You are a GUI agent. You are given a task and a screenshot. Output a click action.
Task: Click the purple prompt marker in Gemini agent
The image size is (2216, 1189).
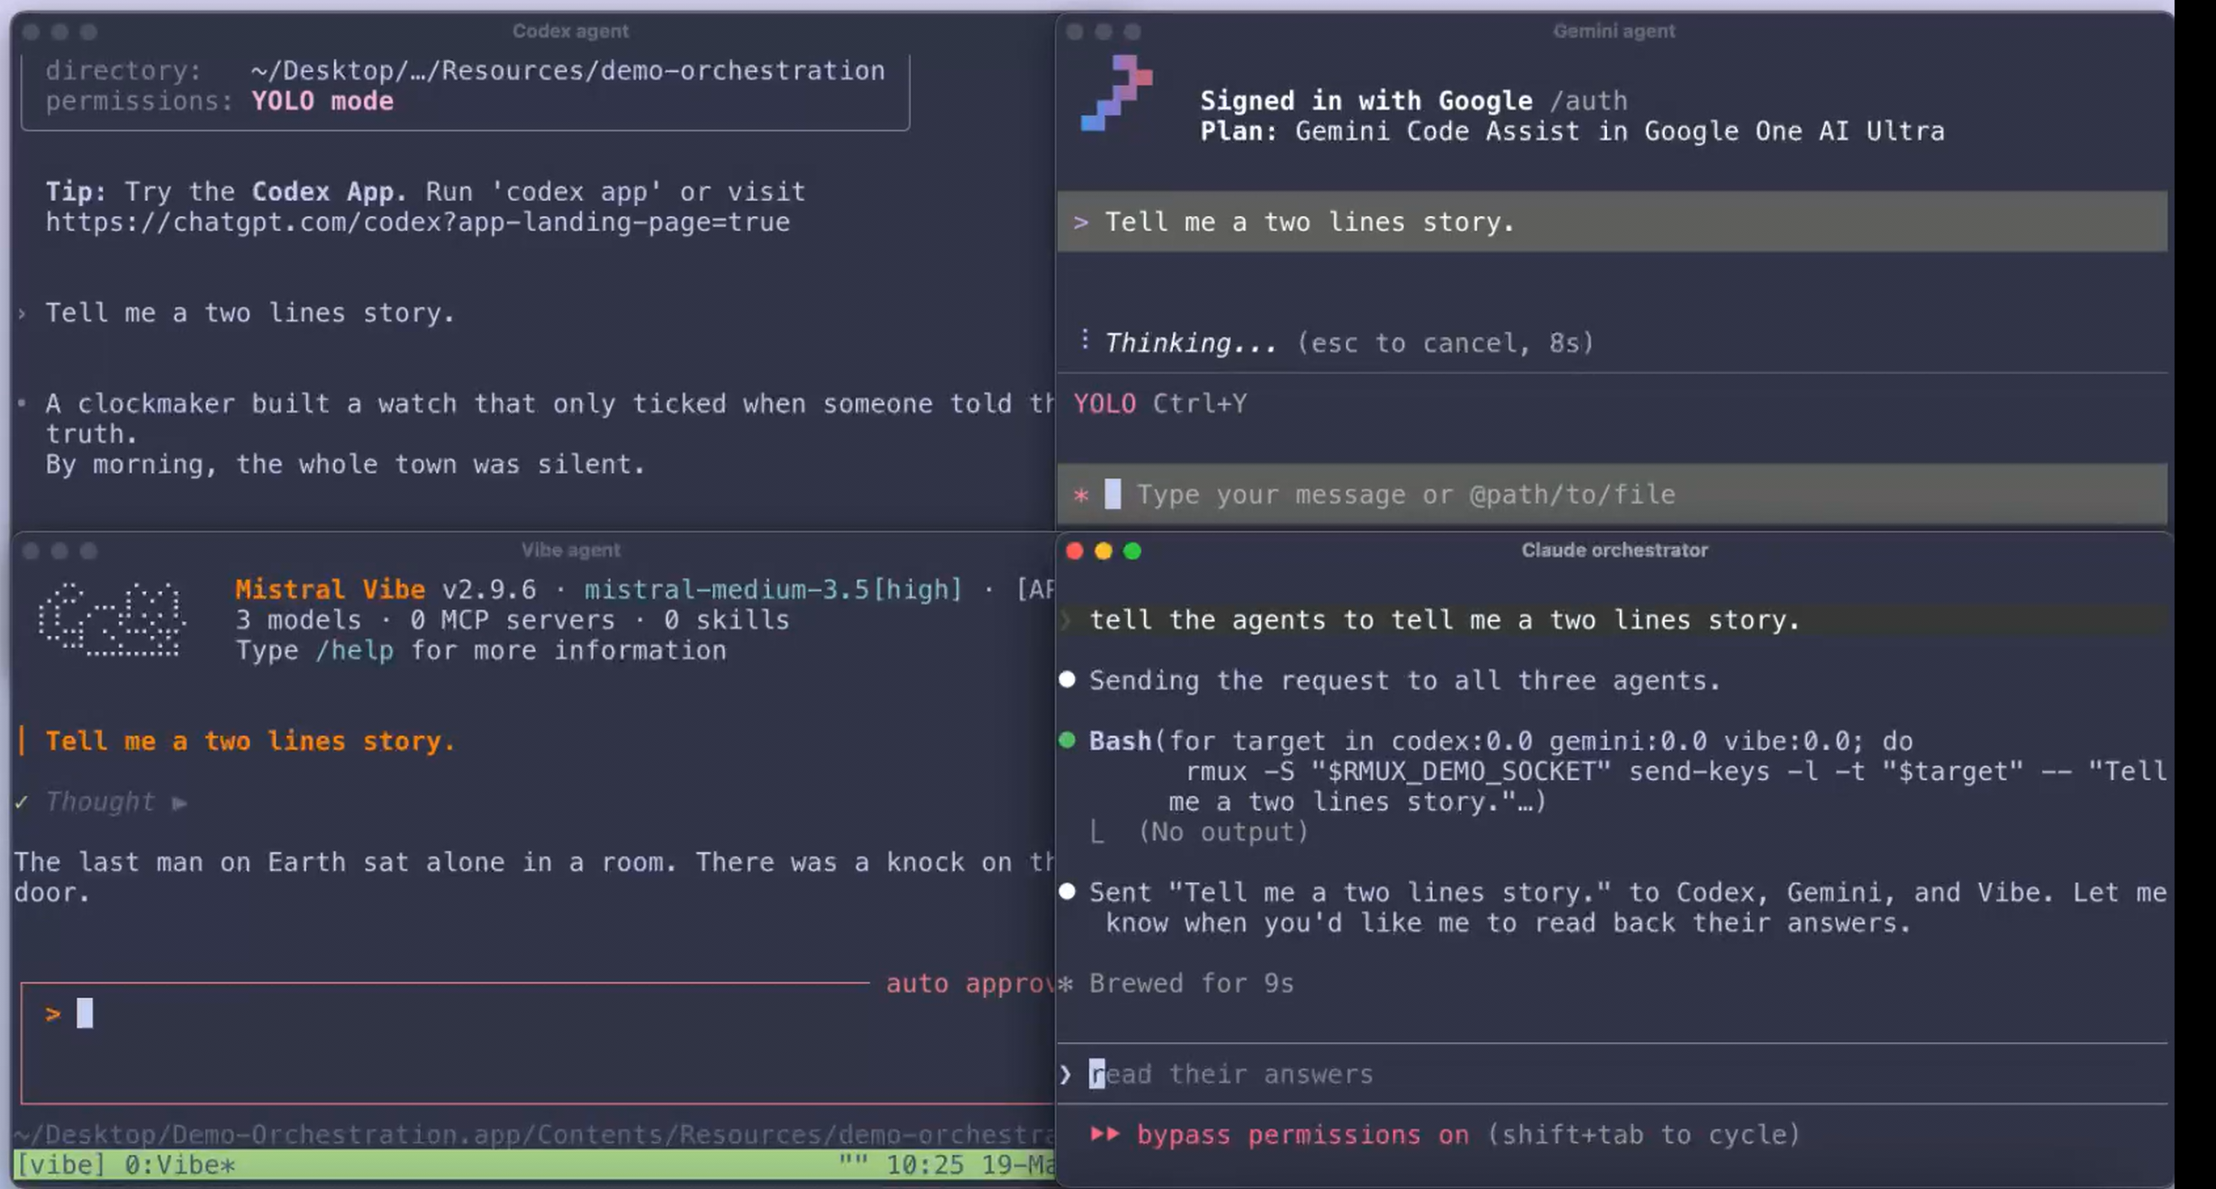(x=1081, y=222)
